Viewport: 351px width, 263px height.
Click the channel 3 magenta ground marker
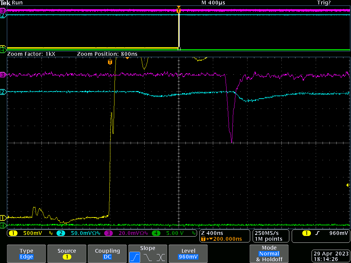[3, 75]
